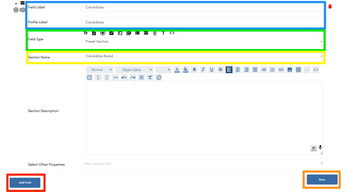This screenshot has height=192, width=347.
Task: Enable center text alignment
Action: coord(238,70)
